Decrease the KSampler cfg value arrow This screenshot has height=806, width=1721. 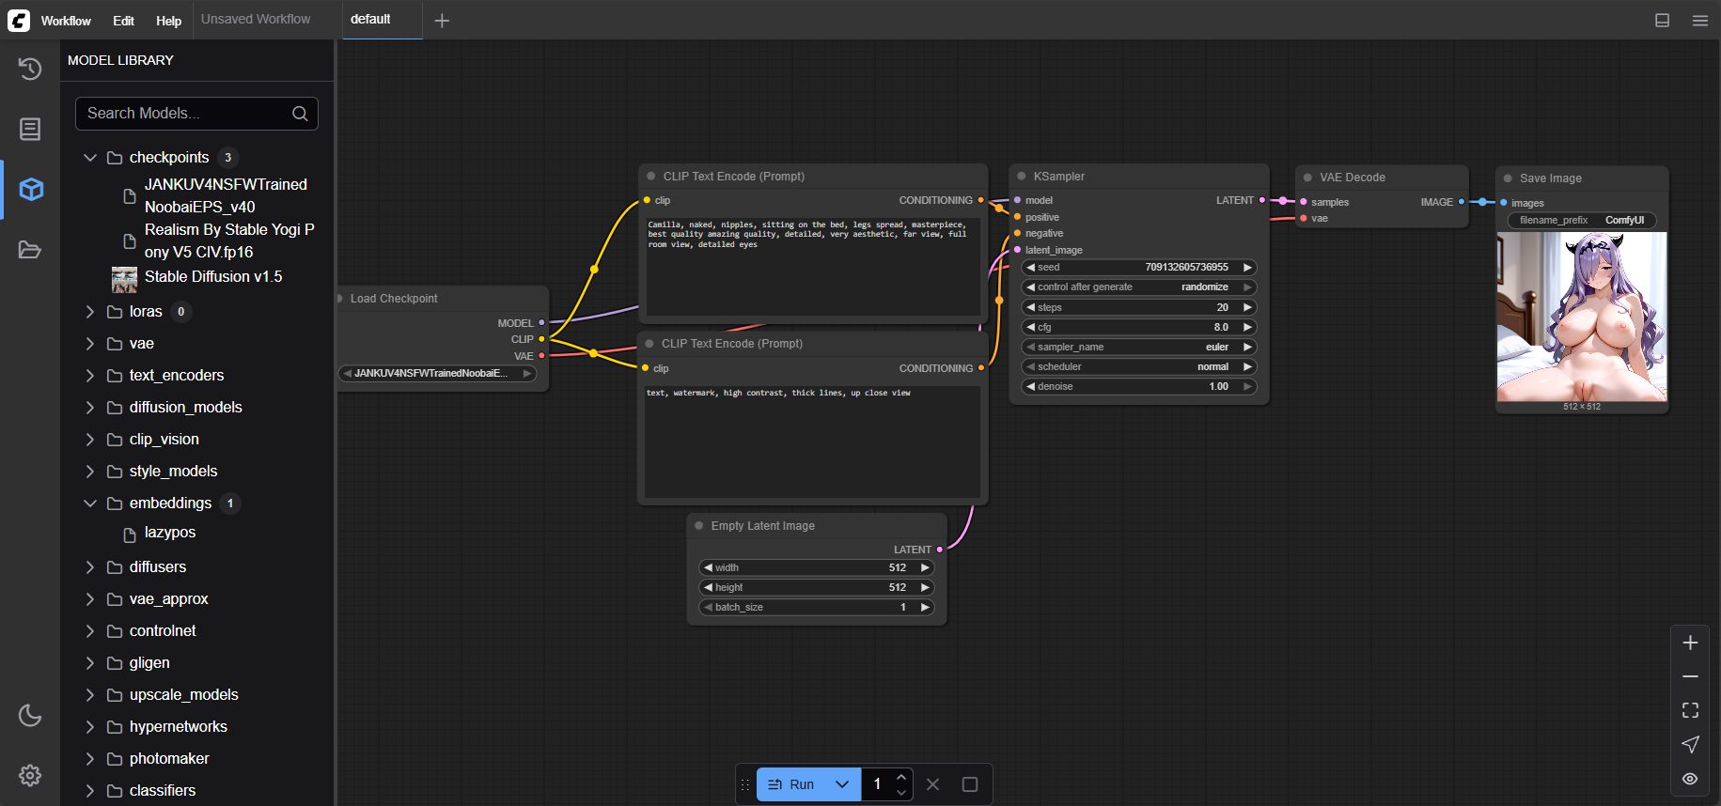1031,327
